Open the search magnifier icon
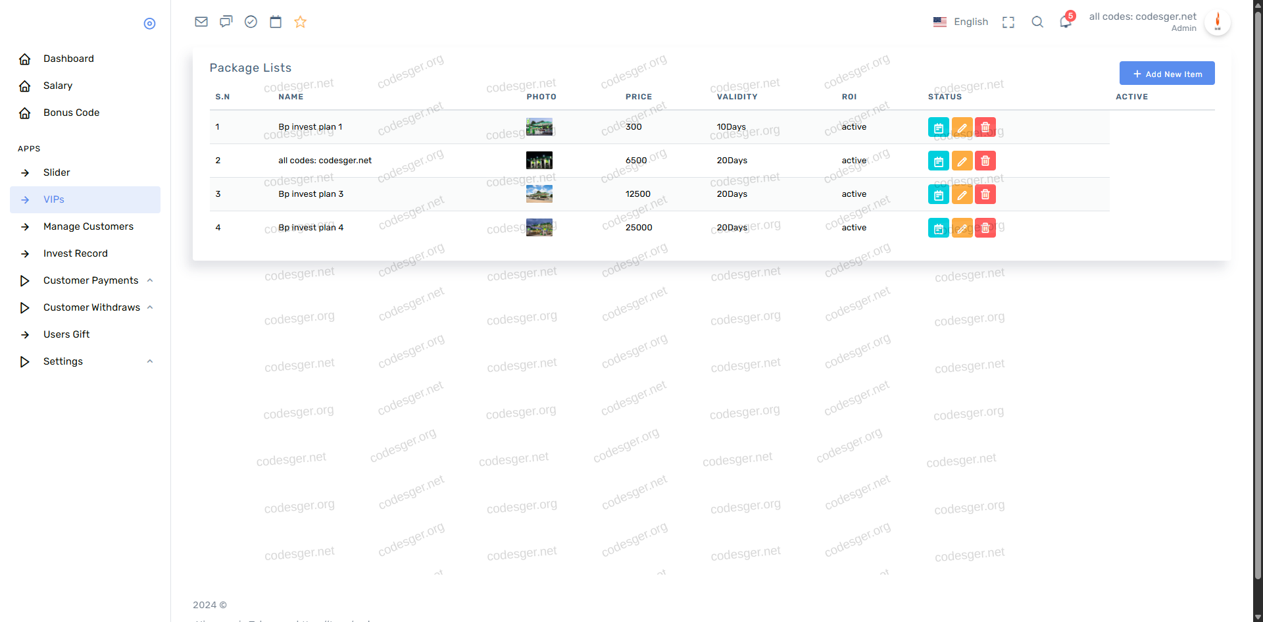The height and width of the screenshot is (622, 1263). click(x=1037, y=22)
